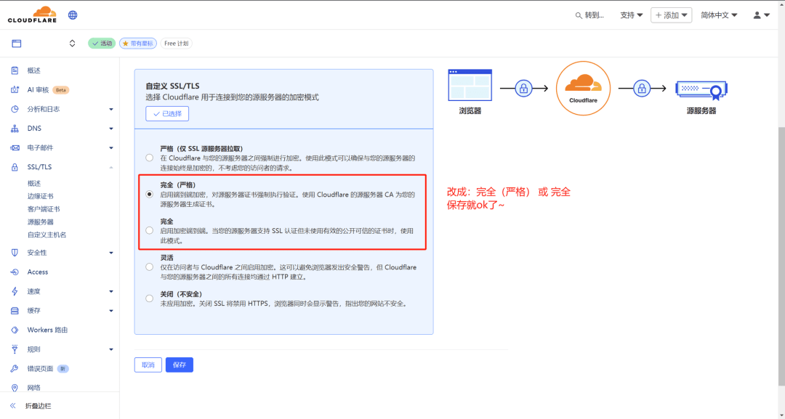The height and width of the screenshot is (419, 785).
Task: Select the 关闭（不安全）radio button
Action: pyautogui.click(x=149, y=298)
